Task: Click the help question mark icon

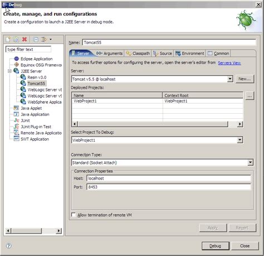Action: 8,246
